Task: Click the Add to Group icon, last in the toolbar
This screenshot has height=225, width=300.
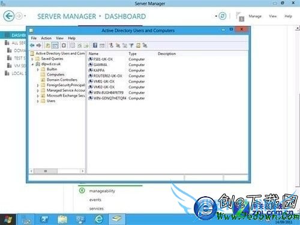Action: (x=145, y=46)
